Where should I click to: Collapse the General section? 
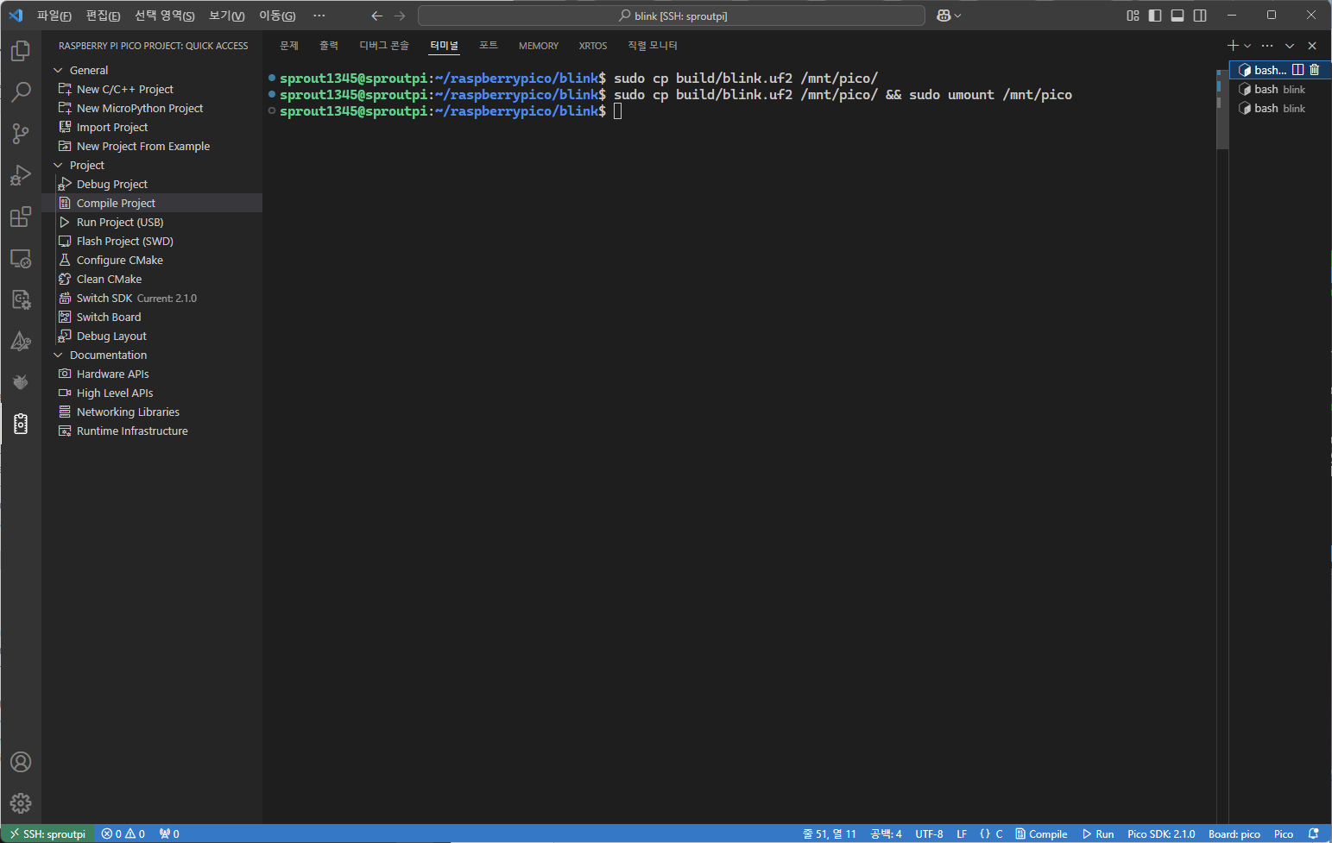(58, 70)
